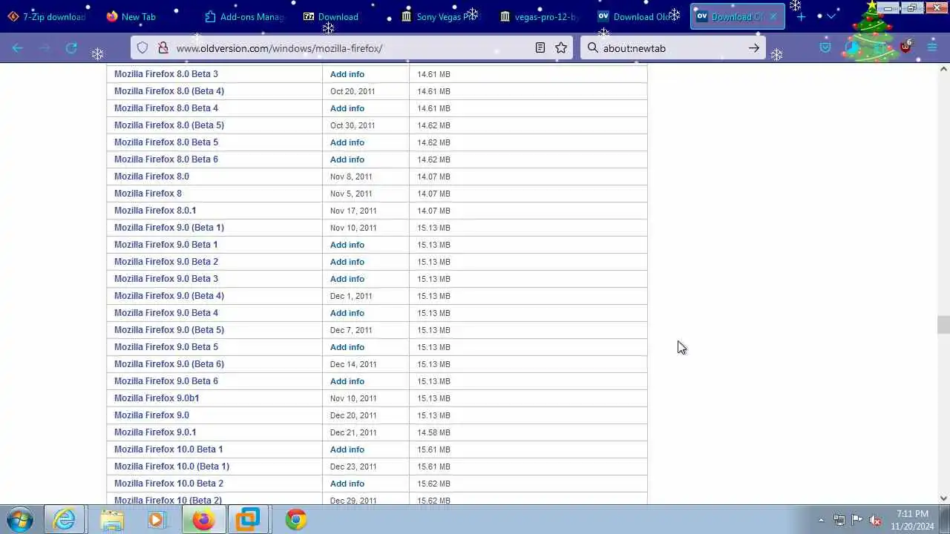
Task: Bookmark this page with the star
Action: 561,48
